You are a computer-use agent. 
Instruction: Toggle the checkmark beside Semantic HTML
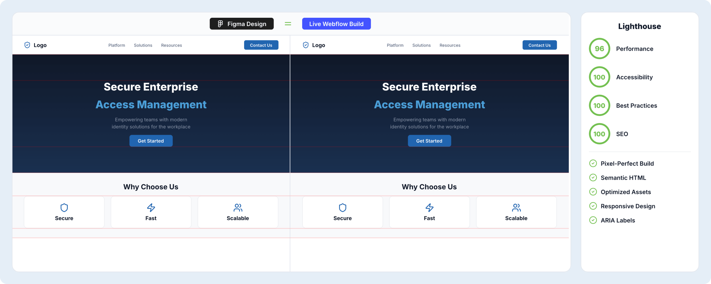point(593,177)
